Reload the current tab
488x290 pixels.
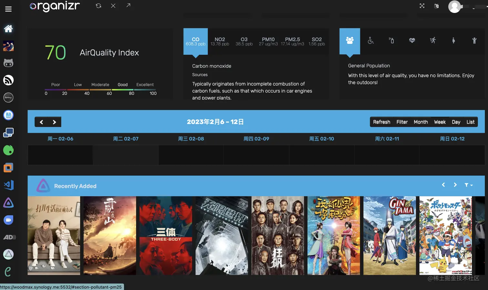[x=98, y=6]
